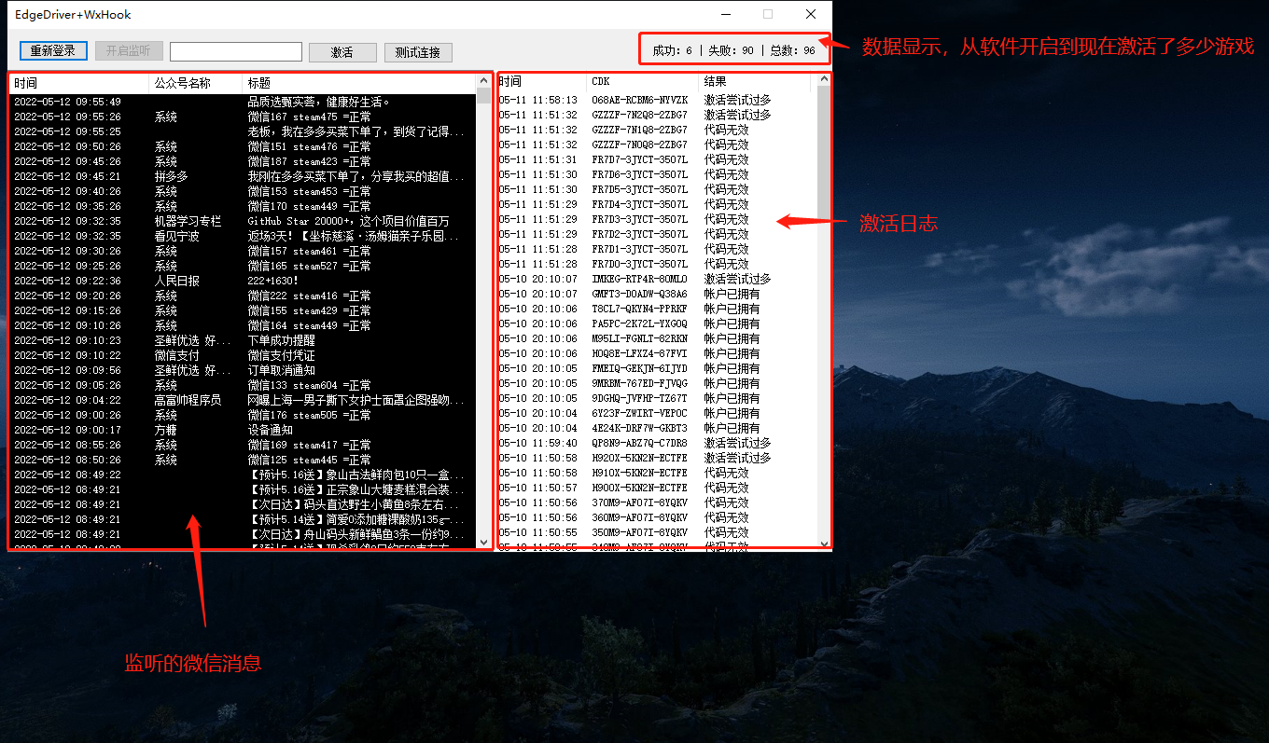Sort messages by the 标题 column header

pos(359,83)
